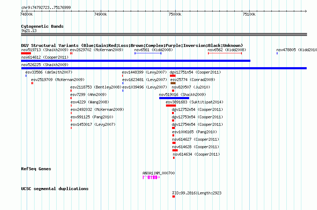
Task: Open the nsv526225 (Shaikh2009) label
Action: (x=45, y=65)
